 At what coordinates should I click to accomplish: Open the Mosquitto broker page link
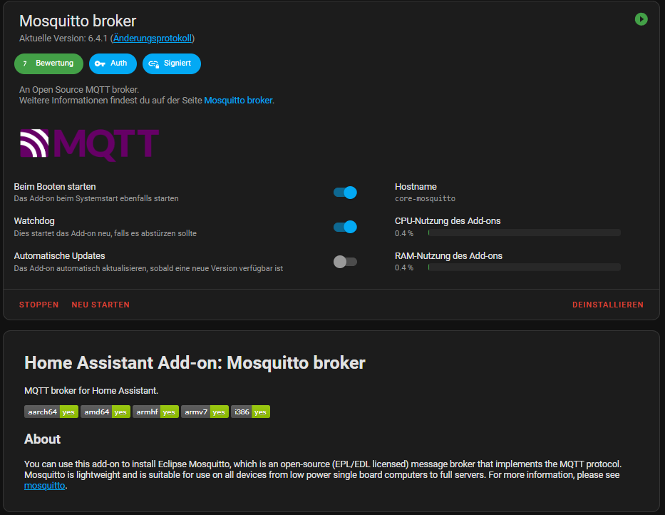[x=238, y=101]
